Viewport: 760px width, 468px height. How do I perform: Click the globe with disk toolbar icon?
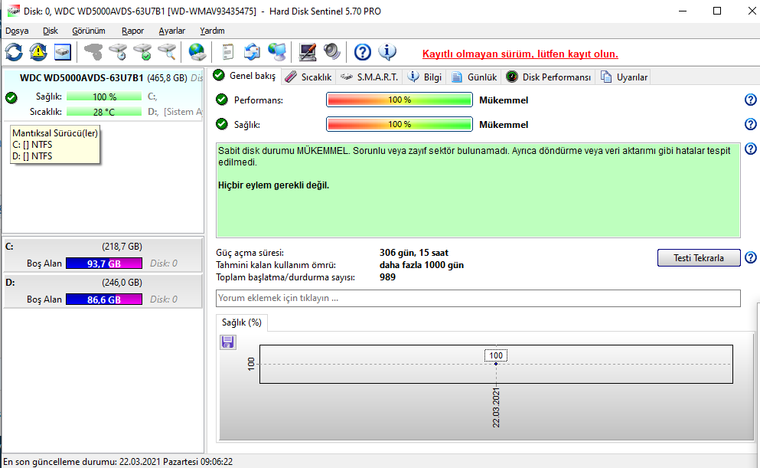click(197, 52)
